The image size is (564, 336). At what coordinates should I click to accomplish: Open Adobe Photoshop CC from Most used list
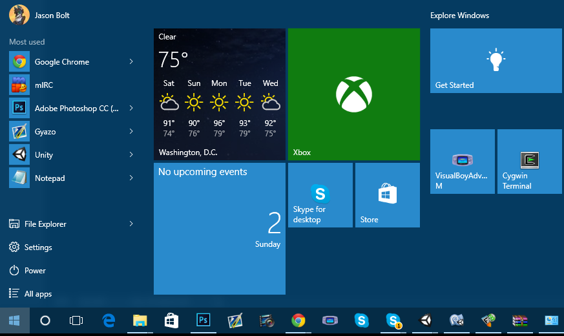tap(71, 109)
